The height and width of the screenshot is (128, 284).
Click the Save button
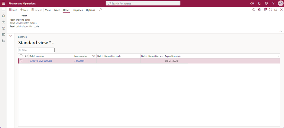click(x=13, y=10)
